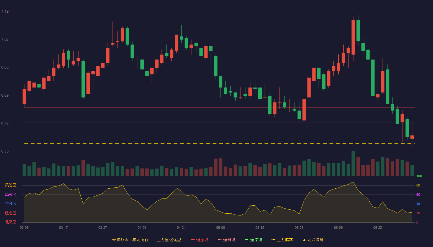Click the 6.85 price axis label

5,67
